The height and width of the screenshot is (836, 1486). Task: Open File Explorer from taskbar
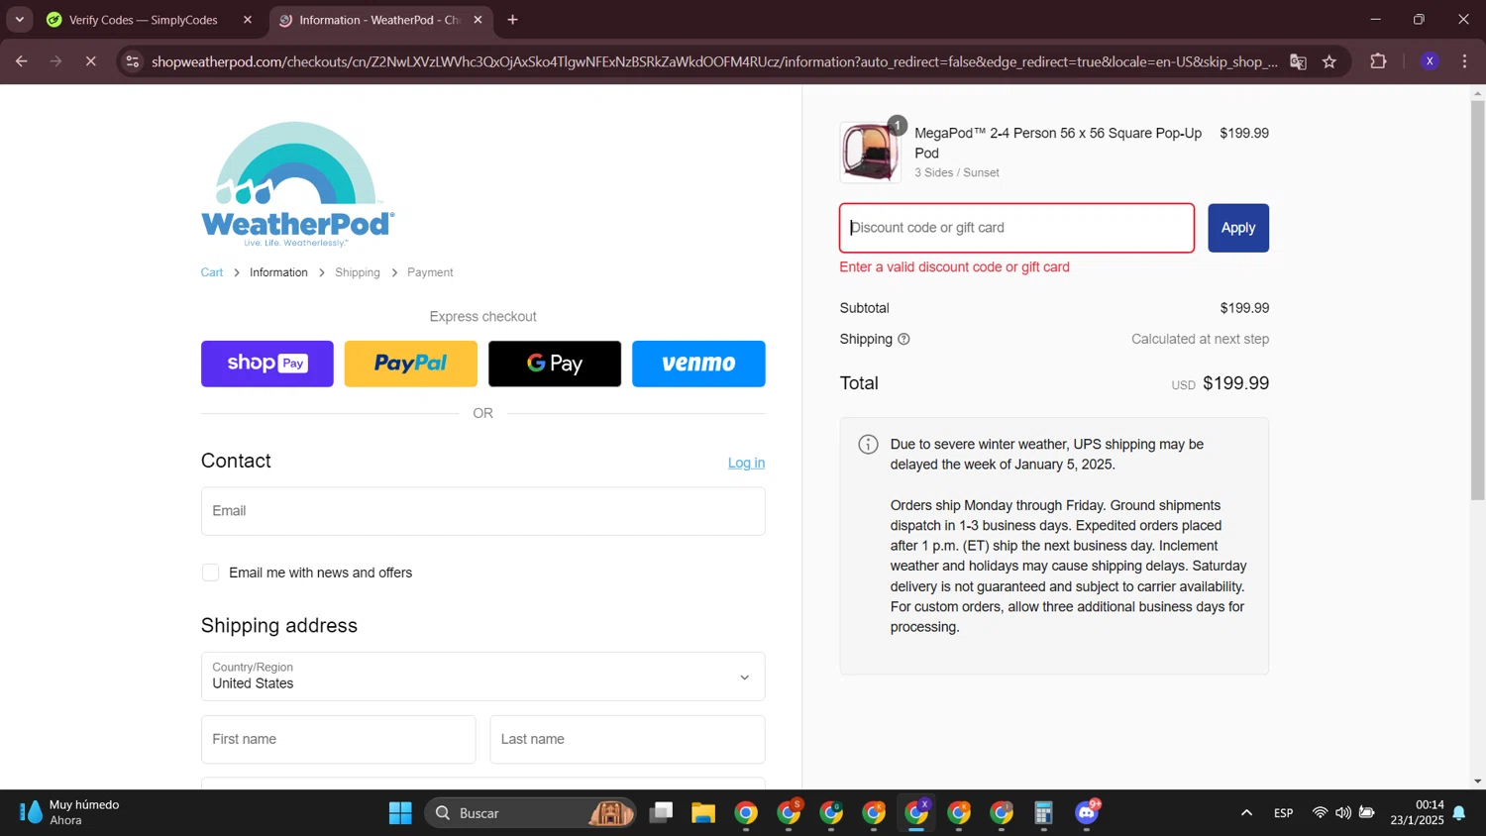click(703, 813)
